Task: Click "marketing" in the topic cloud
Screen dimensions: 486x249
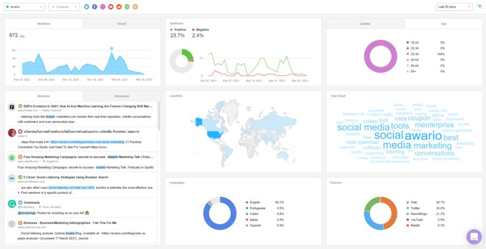Action: pos(433,146)
